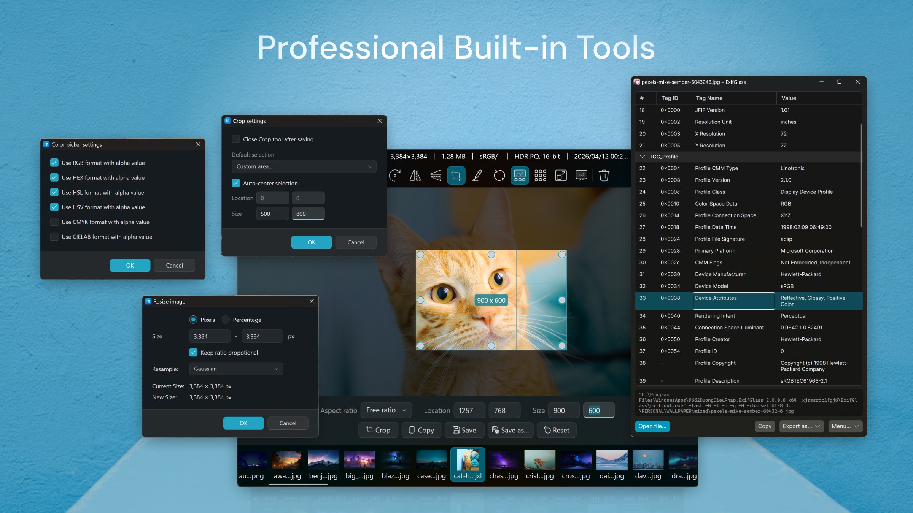Screen dimensions: 913x513
Task: Click the crop Size width field 900
Action: click(564, 410)
